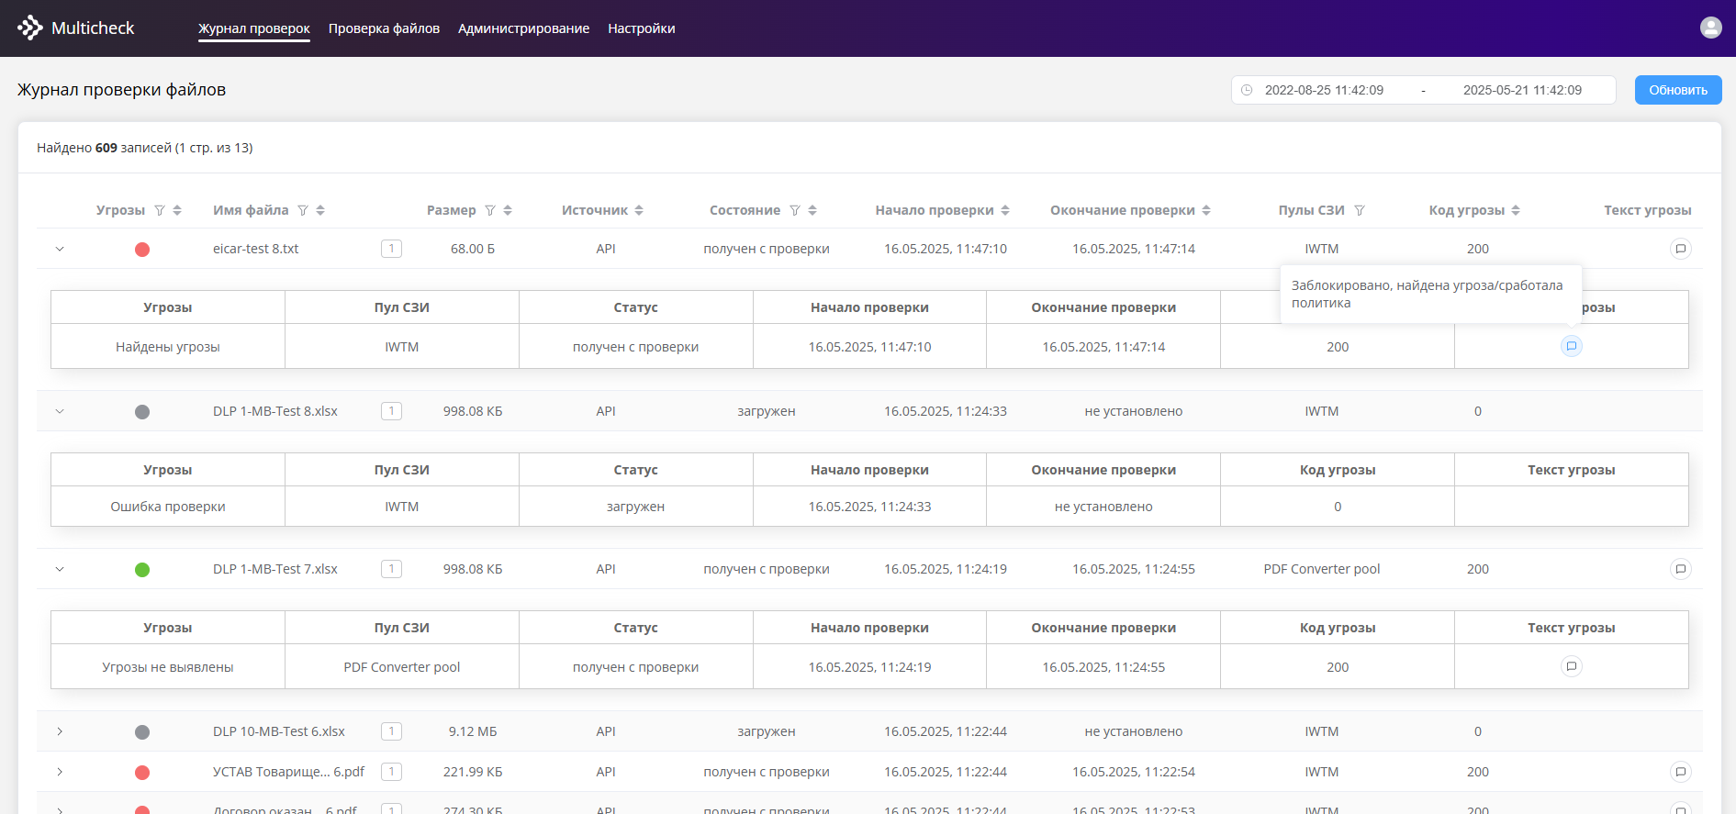Click the Журнал проверки файлов page heading

[121, 90]
